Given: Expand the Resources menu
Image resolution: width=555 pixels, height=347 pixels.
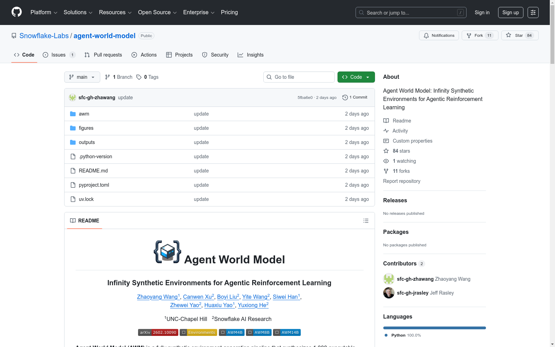Looking at the screenshot, I should 115,12.
